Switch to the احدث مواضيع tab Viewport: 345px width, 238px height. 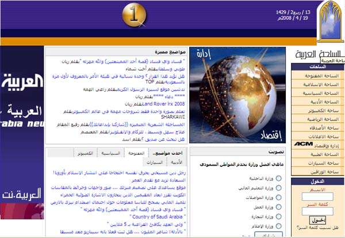point(168,153)
